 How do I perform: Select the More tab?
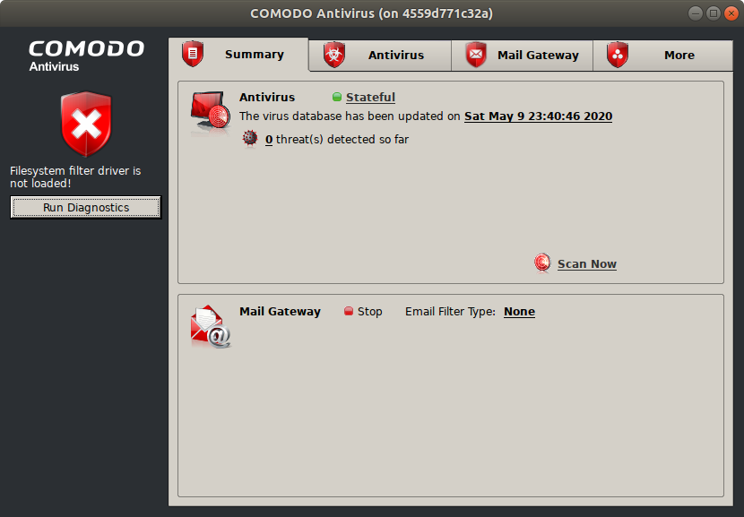[x=662, y=56]
